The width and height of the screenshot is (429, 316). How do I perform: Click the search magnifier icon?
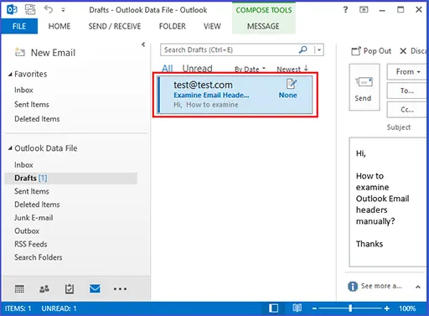tap(303, 49)
